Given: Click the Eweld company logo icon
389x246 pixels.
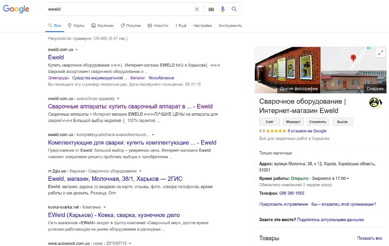Looking at the screenshot, I should click(375, 103).
